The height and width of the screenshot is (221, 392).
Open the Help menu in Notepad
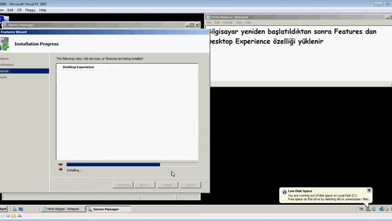(247, 23)
